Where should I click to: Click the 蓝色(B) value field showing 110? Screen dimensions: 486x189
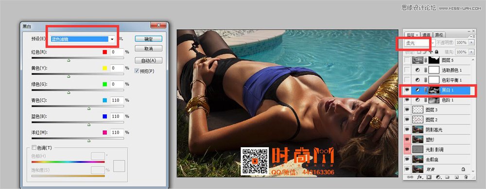point(117,116)
